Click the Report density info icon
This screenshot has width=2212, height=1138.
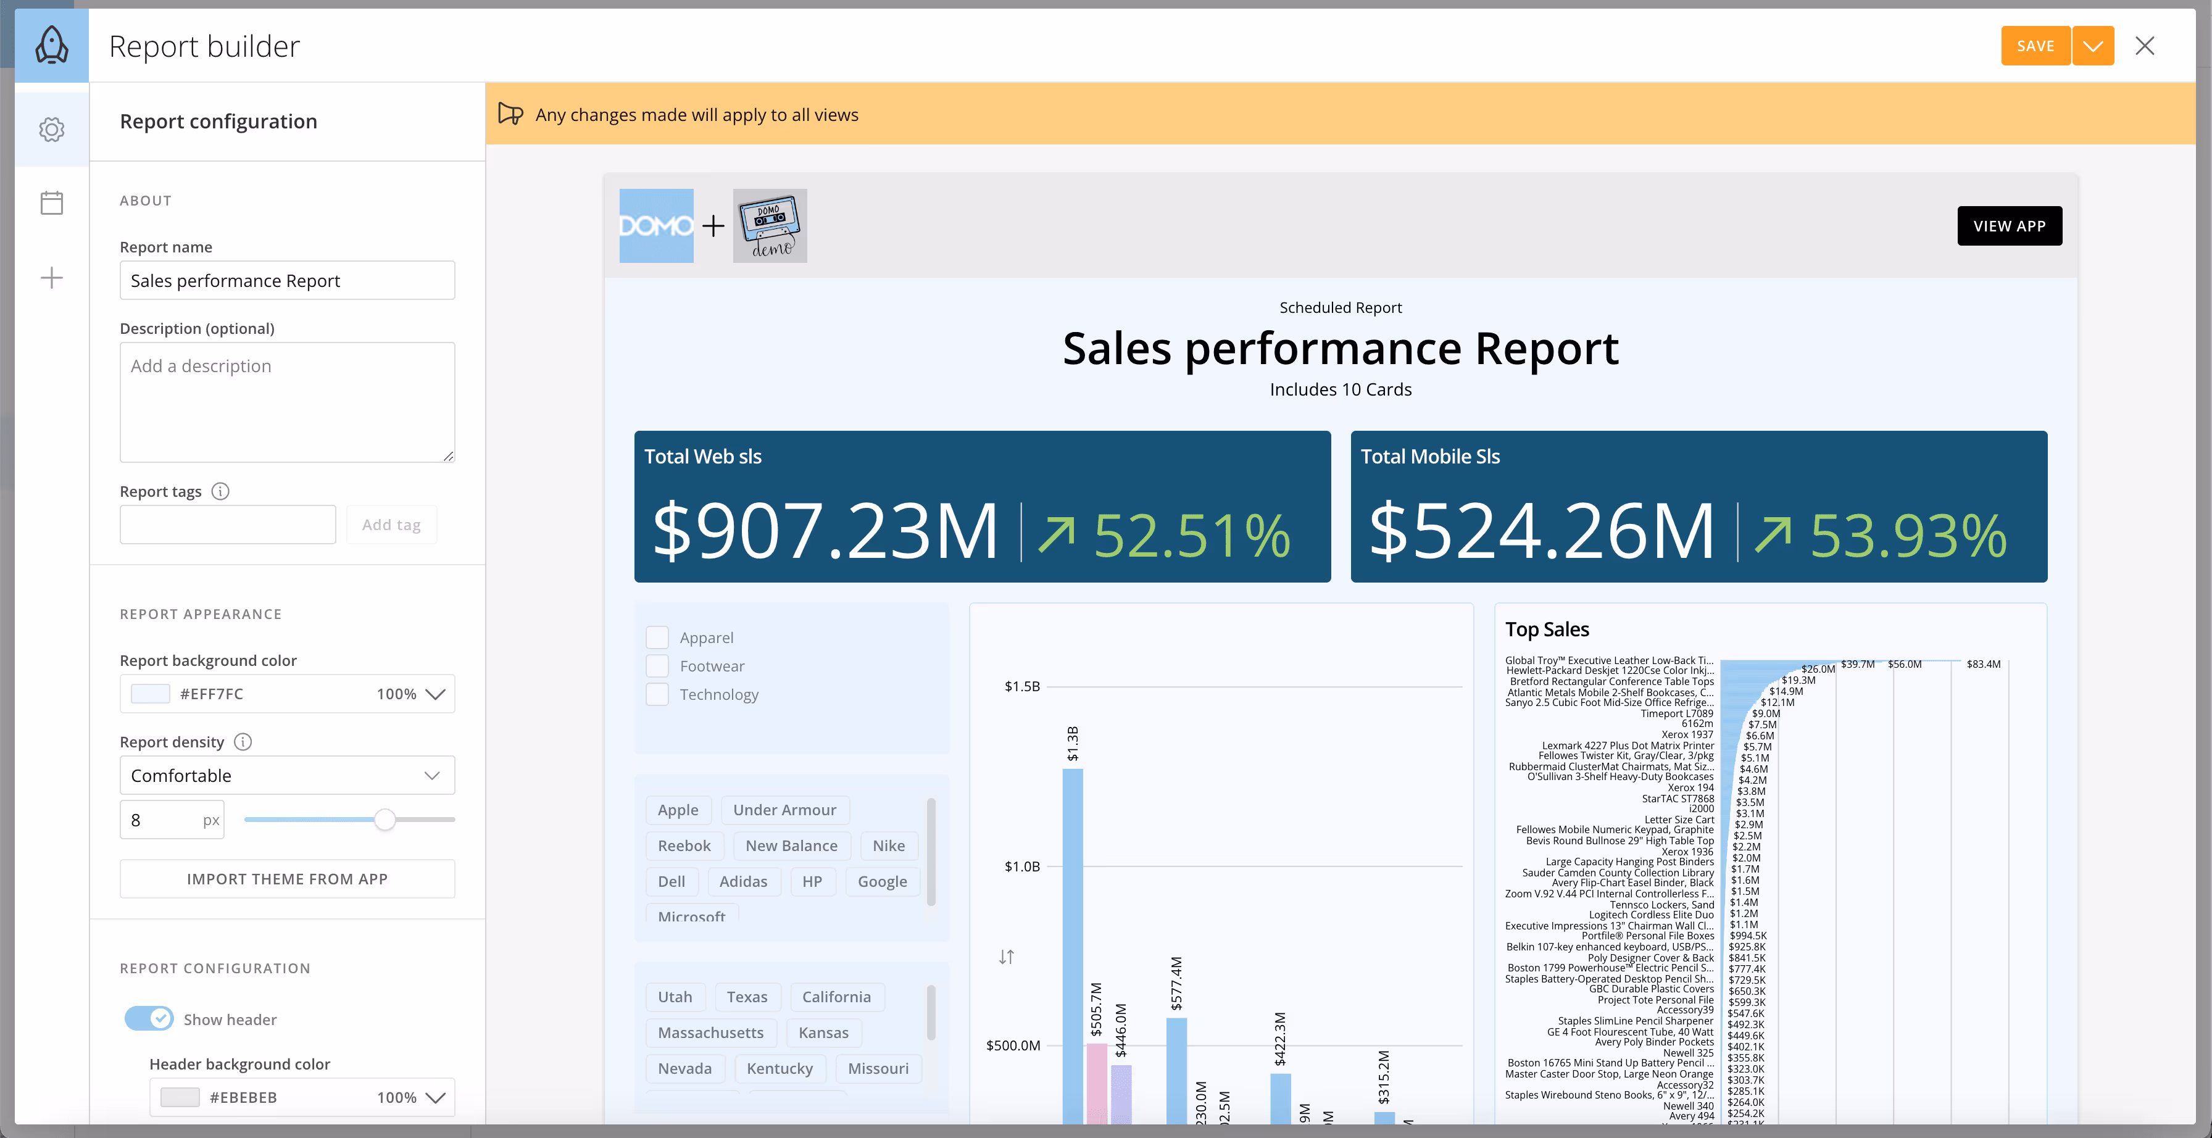243,741
